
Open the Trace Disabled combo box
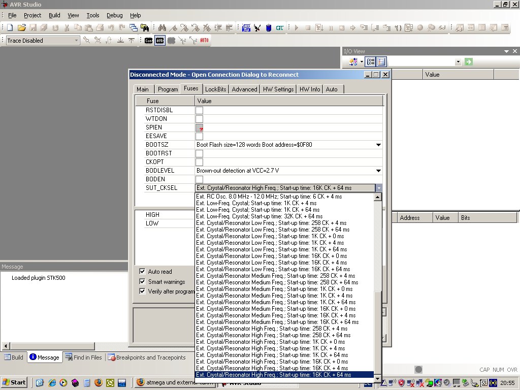[x=43, y=41]
